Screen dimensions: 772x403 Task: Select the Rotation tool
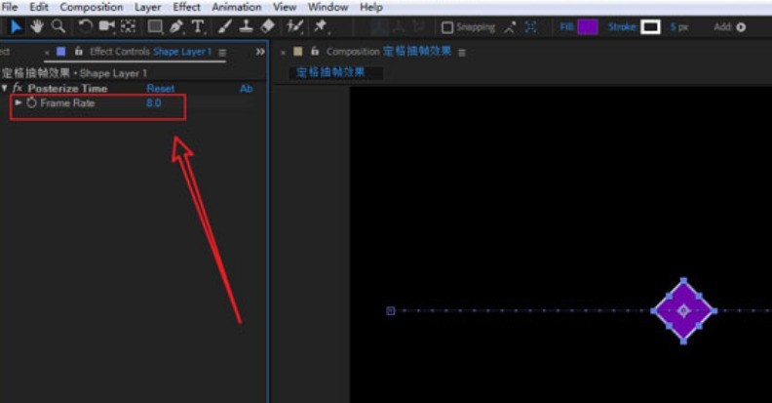pos(85,26)
